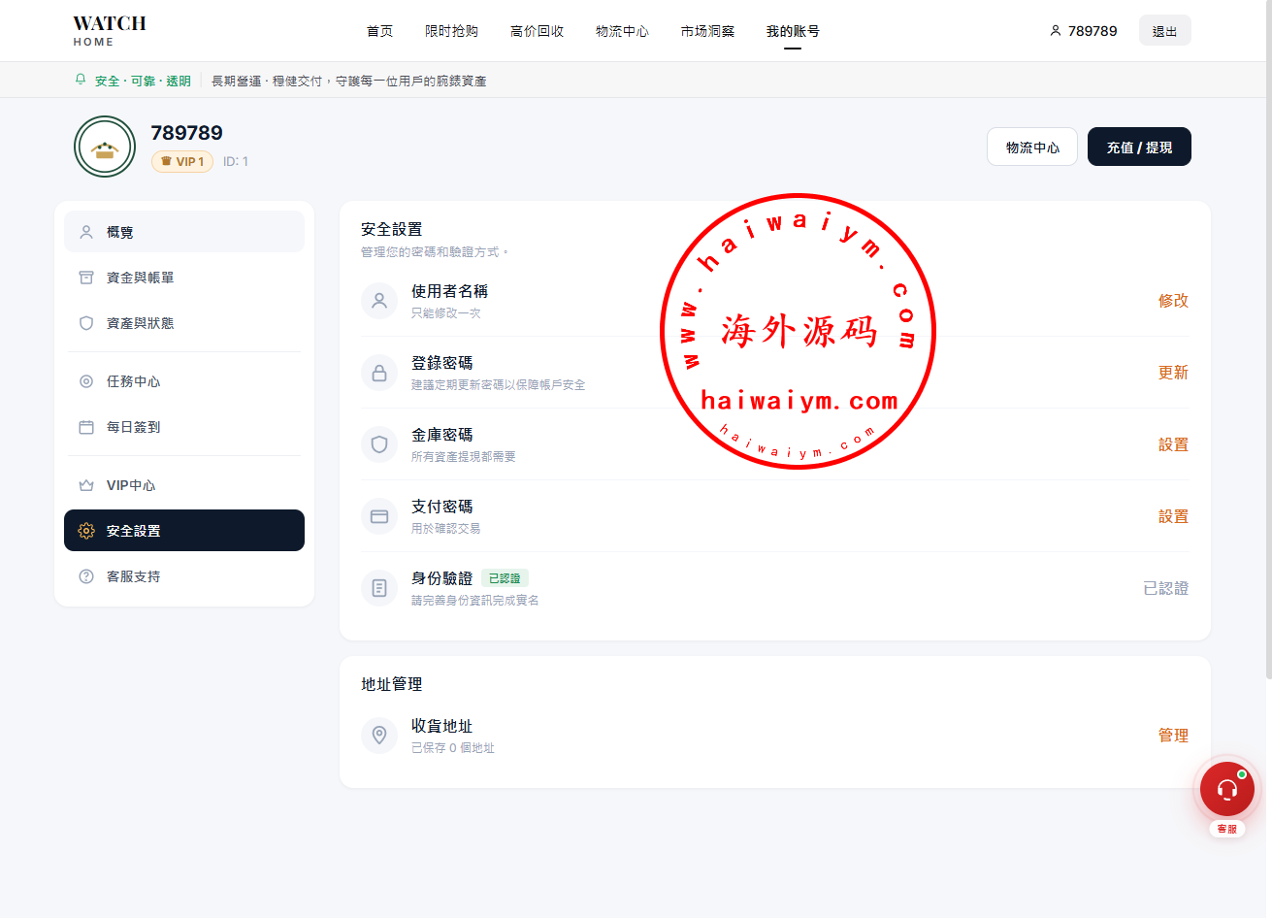Click the lock icon beside 登錄密碼
This screenshot has width=1272, height=918.
click(379, 373)
